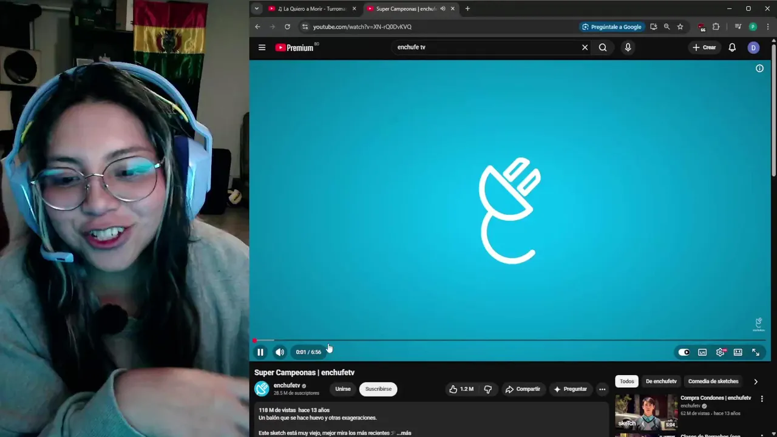Click the video info card icon
777x437 pixels.
[x=759, y=69]
